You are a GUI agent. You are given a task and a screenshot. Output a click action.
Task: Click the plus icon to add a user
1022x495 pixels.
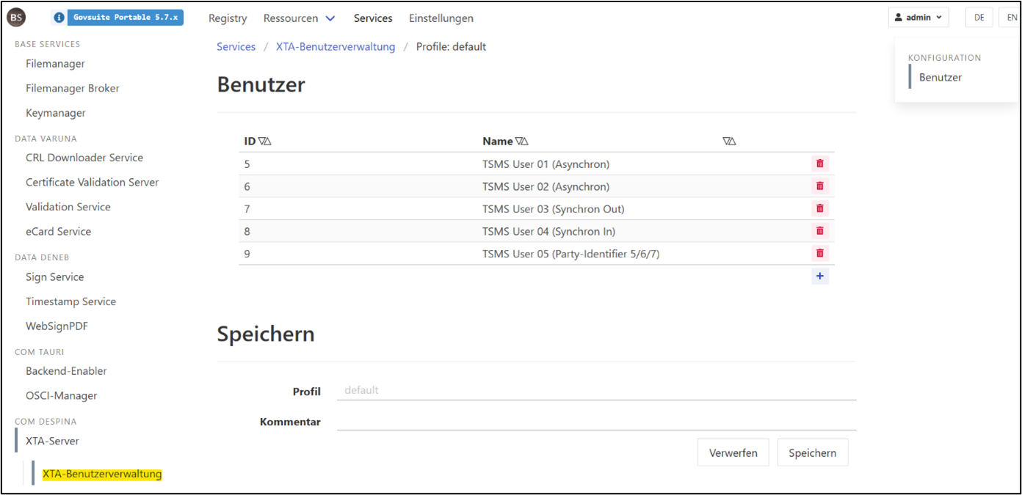point(819,276)
